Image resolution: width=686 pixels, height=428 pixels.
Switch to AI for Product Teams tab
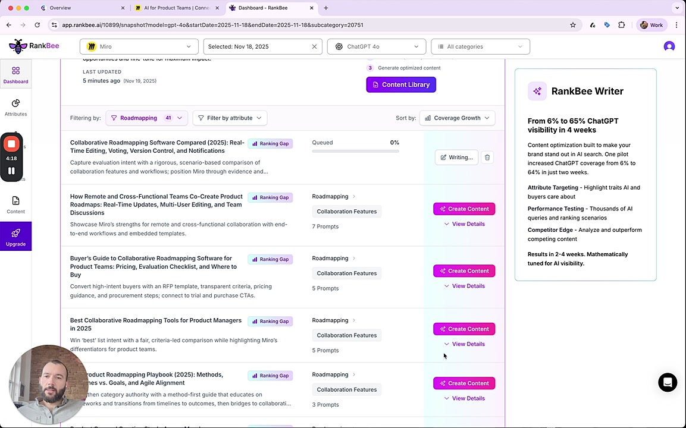[173, 8]
